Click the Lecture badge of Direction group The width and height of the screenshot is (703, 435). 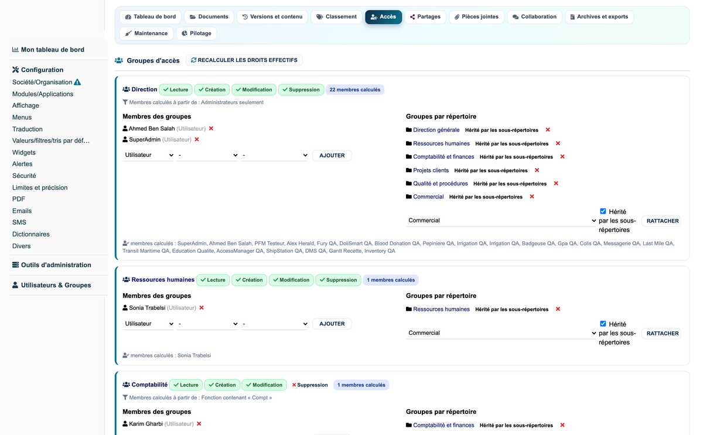[x=176, y=90]
